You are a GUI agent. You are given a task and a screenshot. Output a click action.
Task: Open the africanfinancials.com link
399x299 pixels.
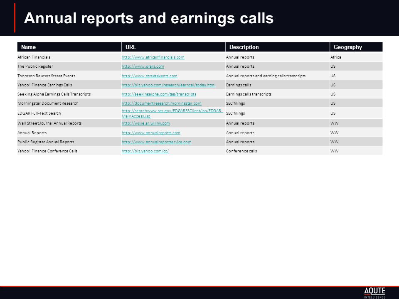(153, 57)
